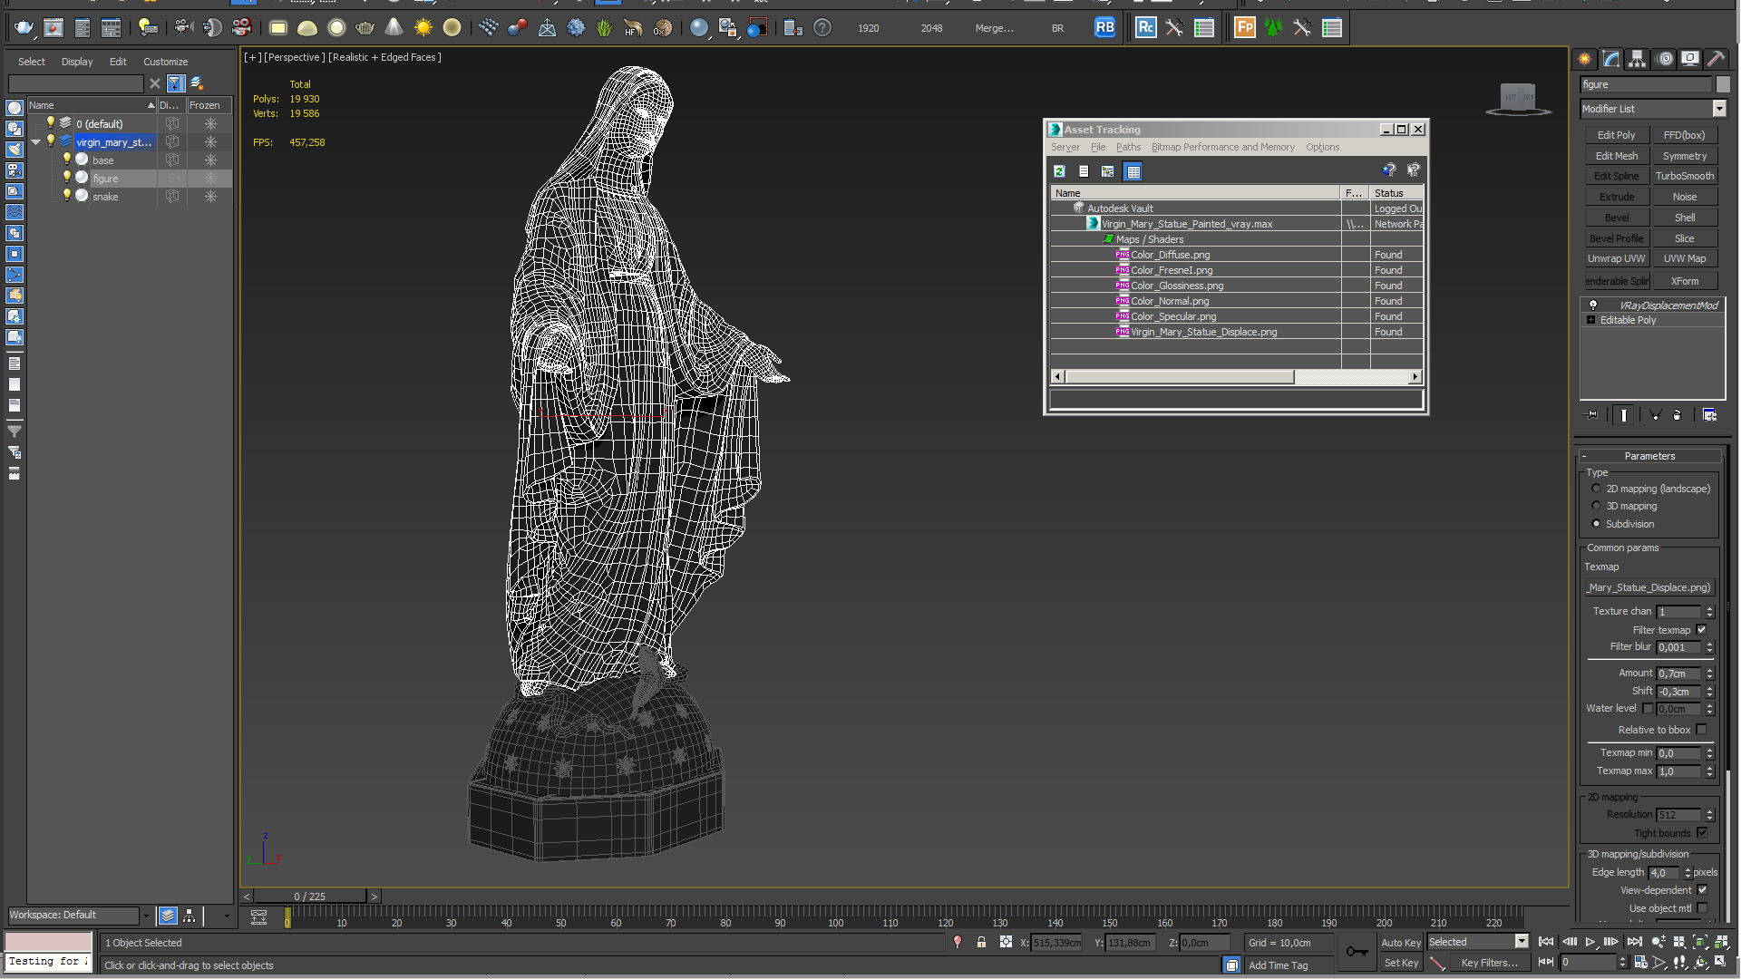Click the Color_Diffuse.png asset entry
Image resolution: width=1741 pixels, height=979 pixels.
tap(1170, 255)
